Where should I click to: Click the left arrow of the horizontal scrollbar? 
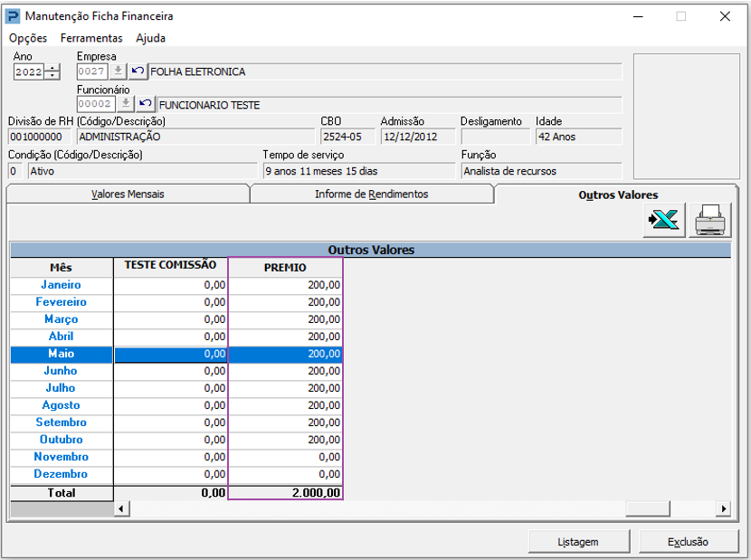pos(121,508)
